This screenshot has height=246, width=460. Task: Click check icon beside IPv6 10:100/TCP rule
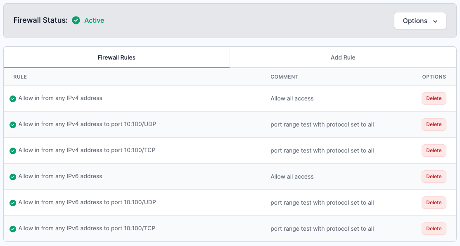pyautogui.click(x=13, y=229)
